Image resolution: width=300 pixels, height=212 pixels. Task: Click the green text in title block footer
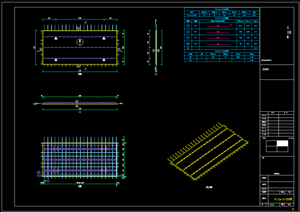271,205
